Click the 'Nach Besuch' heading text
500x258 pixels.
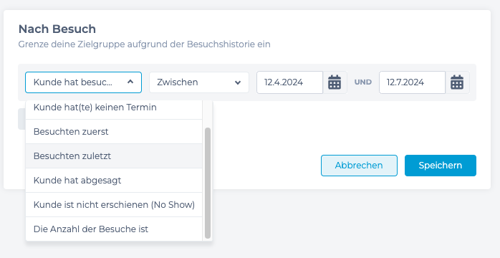(x=57, y=29)
